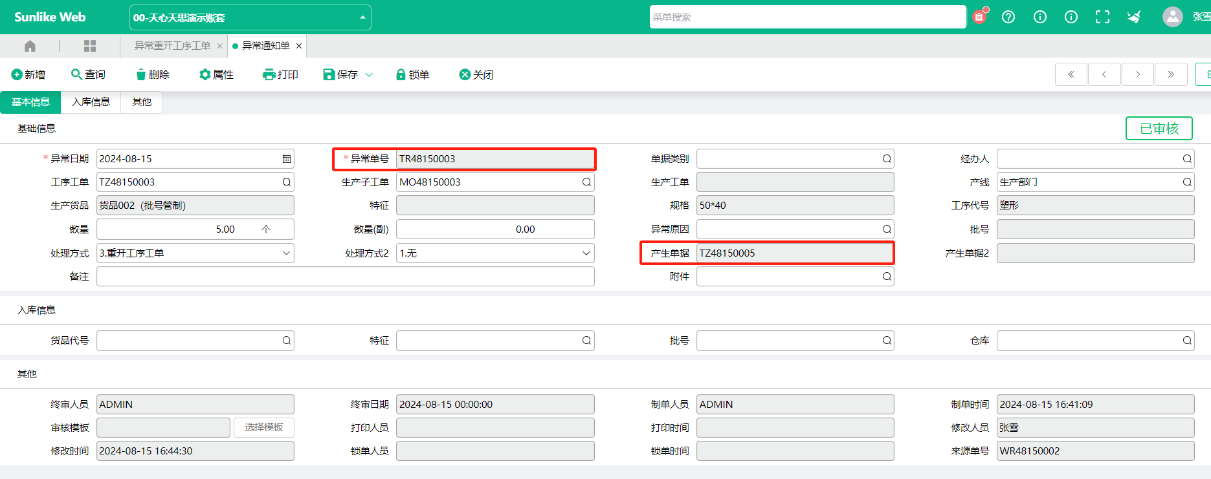This screenshot has height=479, width=1211.
Task: Go to the next record arrow
Action: tap(1137, 74)
